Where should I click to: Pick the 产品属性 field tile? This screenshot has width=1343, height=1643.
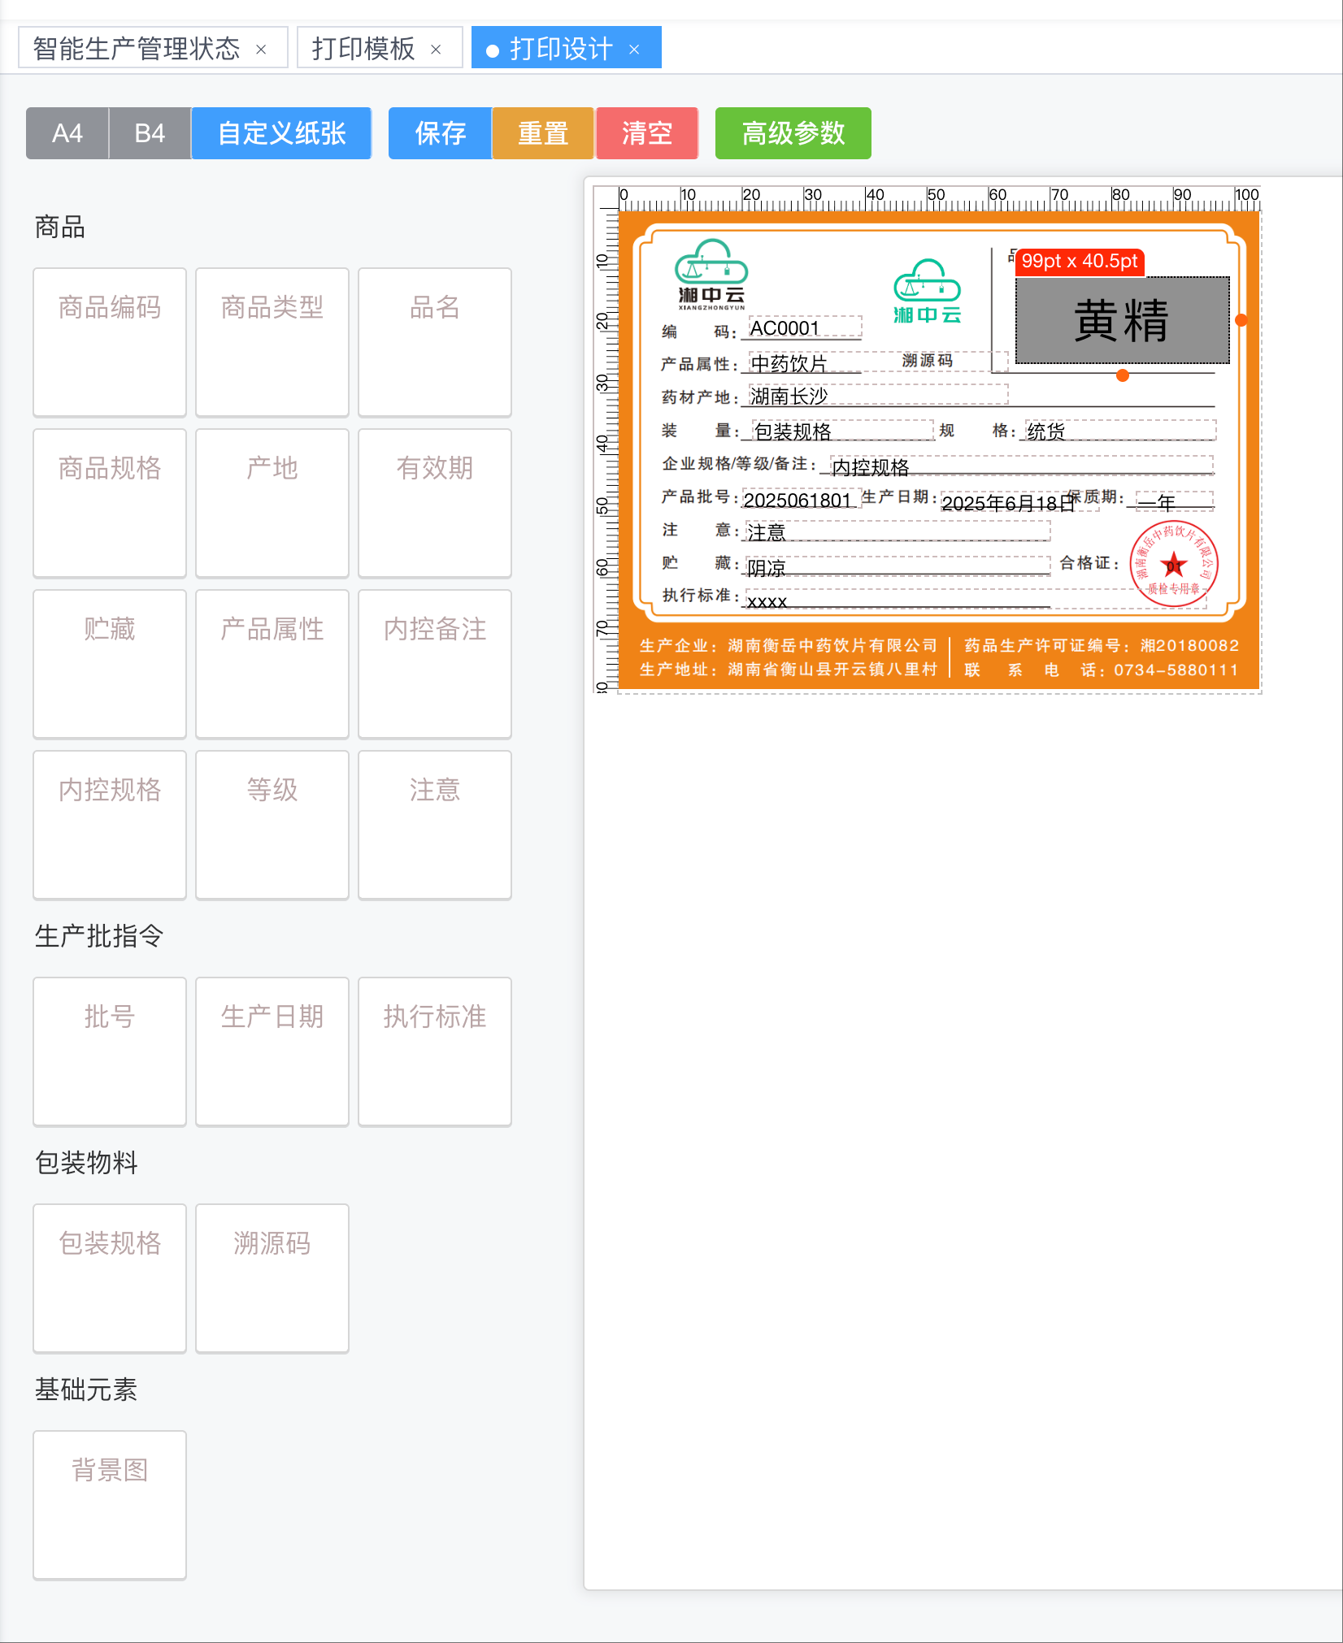pyautogui.click(x=272, y=664)
